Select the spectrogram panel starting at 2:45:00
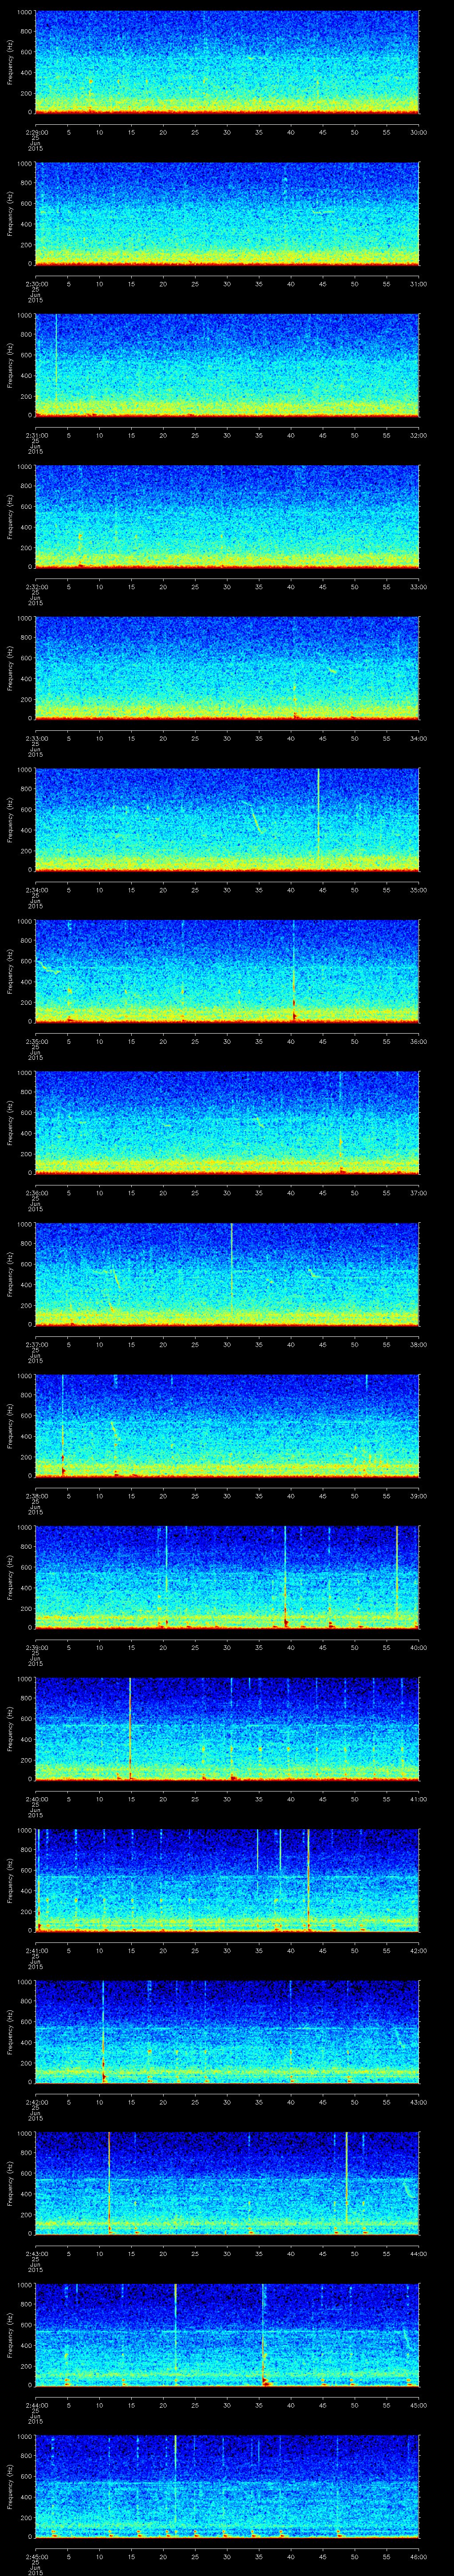This screenshot has height=2576, width=454. (227, 2486)
